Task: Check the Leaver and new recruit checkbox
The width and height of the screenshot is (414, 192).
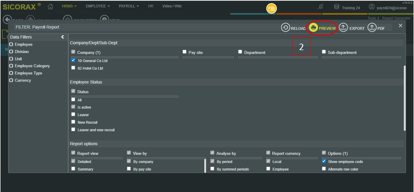Action: tap(73, 130)
